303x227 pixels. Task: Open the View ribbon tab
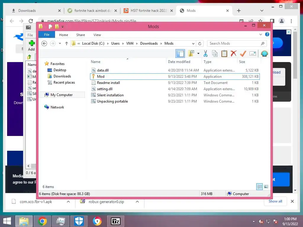[97, 35]
